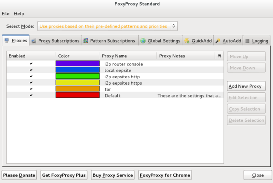This screenshot has height=183, width=273.
Task: Toggle enabled checkmark for i2p eepsites https
Action: tap(31, 83)
